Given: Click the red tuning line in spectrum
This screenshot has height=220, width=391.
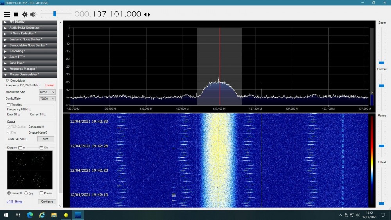Looking at the screenshot, I should 219,66.
